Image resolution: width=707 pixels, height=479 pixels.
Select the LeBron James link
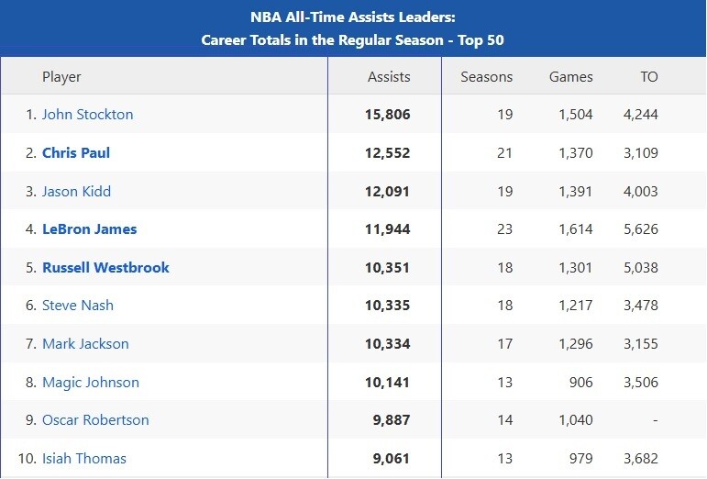[x=89, y=229]
